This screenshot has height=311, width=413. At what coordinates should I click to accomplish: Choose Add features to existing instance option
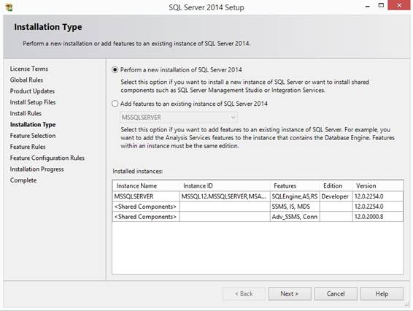(x=115, y=104)
